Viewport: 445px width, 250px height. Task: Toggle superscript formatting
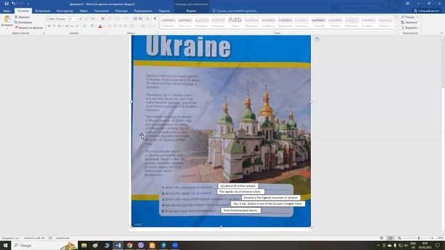[x=77, y=26]
